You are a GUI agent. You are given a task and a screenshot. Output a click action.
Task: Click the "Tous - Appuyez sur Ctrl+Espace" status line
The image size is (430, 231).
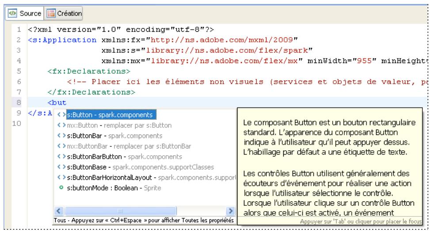[x=144, y=220]
